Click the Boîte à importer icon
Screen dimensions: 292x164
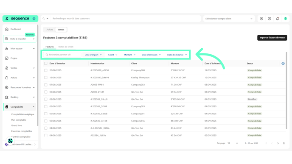click(6, 39)
